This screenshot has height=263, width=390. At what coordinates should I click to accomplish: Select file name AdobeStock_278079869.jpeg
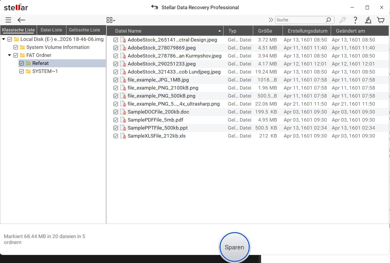(162, 48)
